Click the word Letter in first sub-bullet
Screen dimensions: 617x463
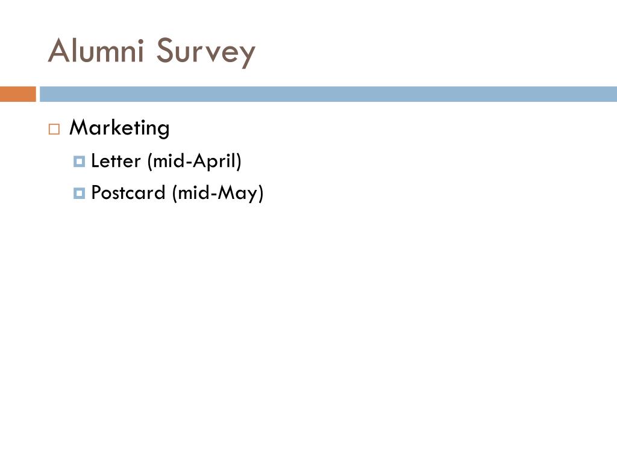[116, 161]
